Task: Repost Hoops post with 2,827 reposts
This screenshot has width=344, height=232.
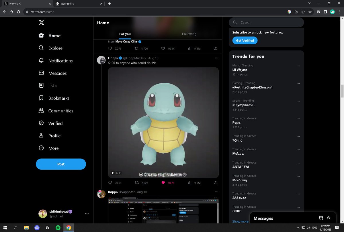Action: (x=137, y=183)
